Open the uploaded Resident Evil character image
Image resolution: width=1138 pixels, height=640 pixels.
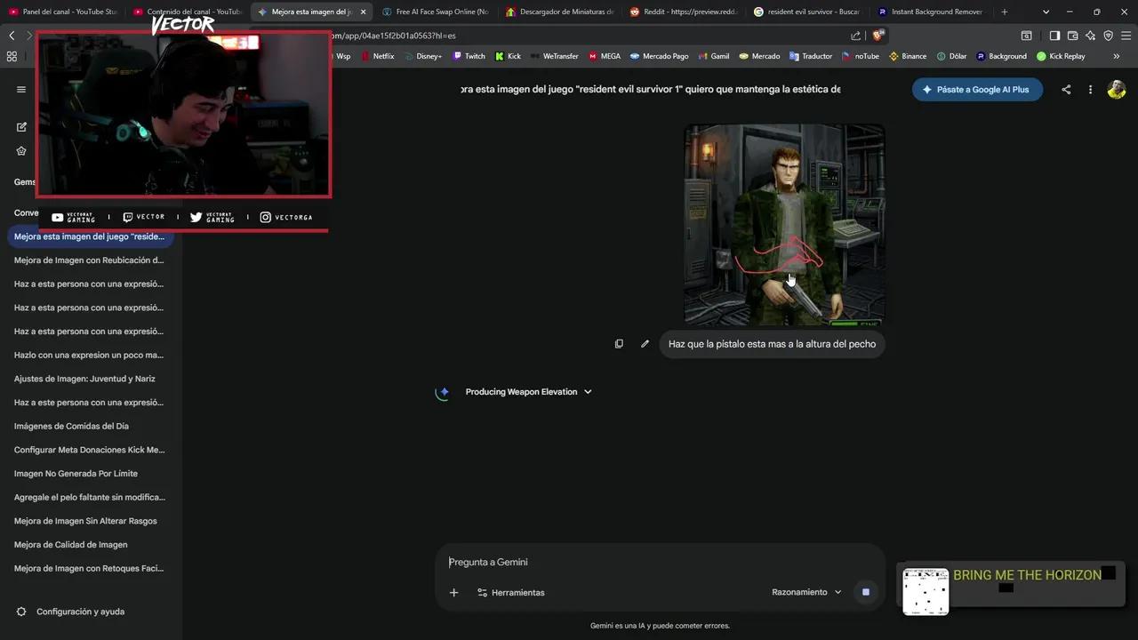[x=784, y=225]
